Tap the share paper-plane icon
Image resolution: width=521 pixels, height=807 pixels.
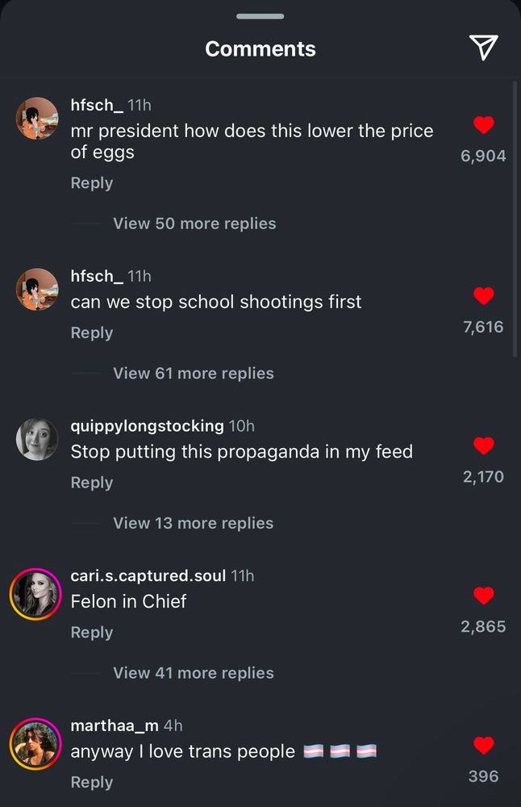click(x=483, y=48)
